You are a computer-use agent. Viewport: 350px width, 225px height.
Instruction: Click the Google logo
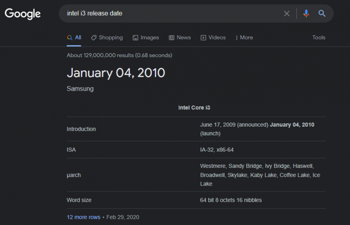(23, 14)
